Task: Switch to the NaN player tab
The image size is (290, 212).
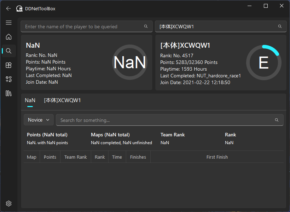Action: [30, 100]
